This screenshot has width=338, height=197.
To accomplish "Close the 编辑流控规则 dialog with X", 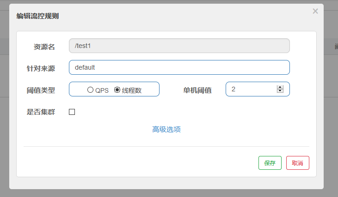I will (x=315, y=11).
